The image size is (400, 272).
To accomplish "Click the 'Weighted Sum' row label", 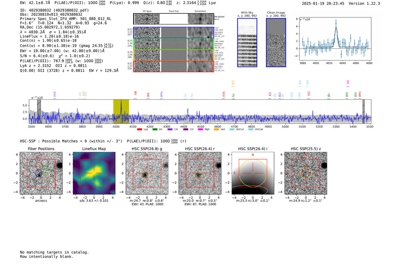I will [219, 18].
